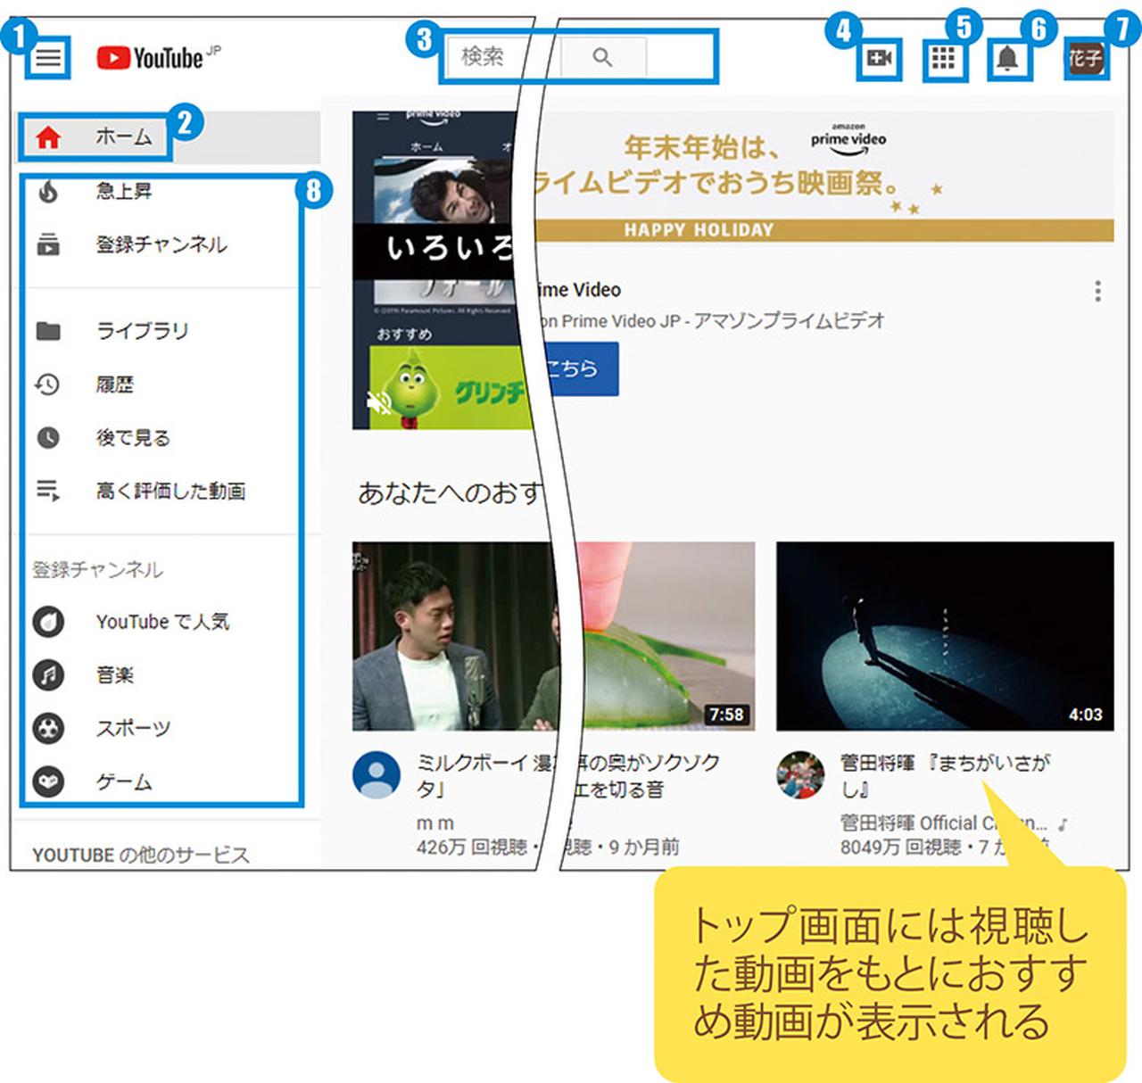Open the hamburger guide menu
Image resolution: width=1142 pixels, height=1083 pixels.
coord(48,59)
